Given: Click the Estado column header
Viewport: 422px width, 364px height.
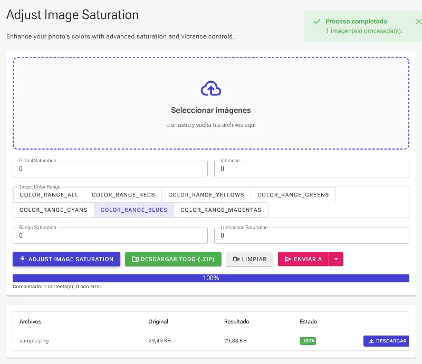Looking at the screenshot, I should (x=309, y=321).
